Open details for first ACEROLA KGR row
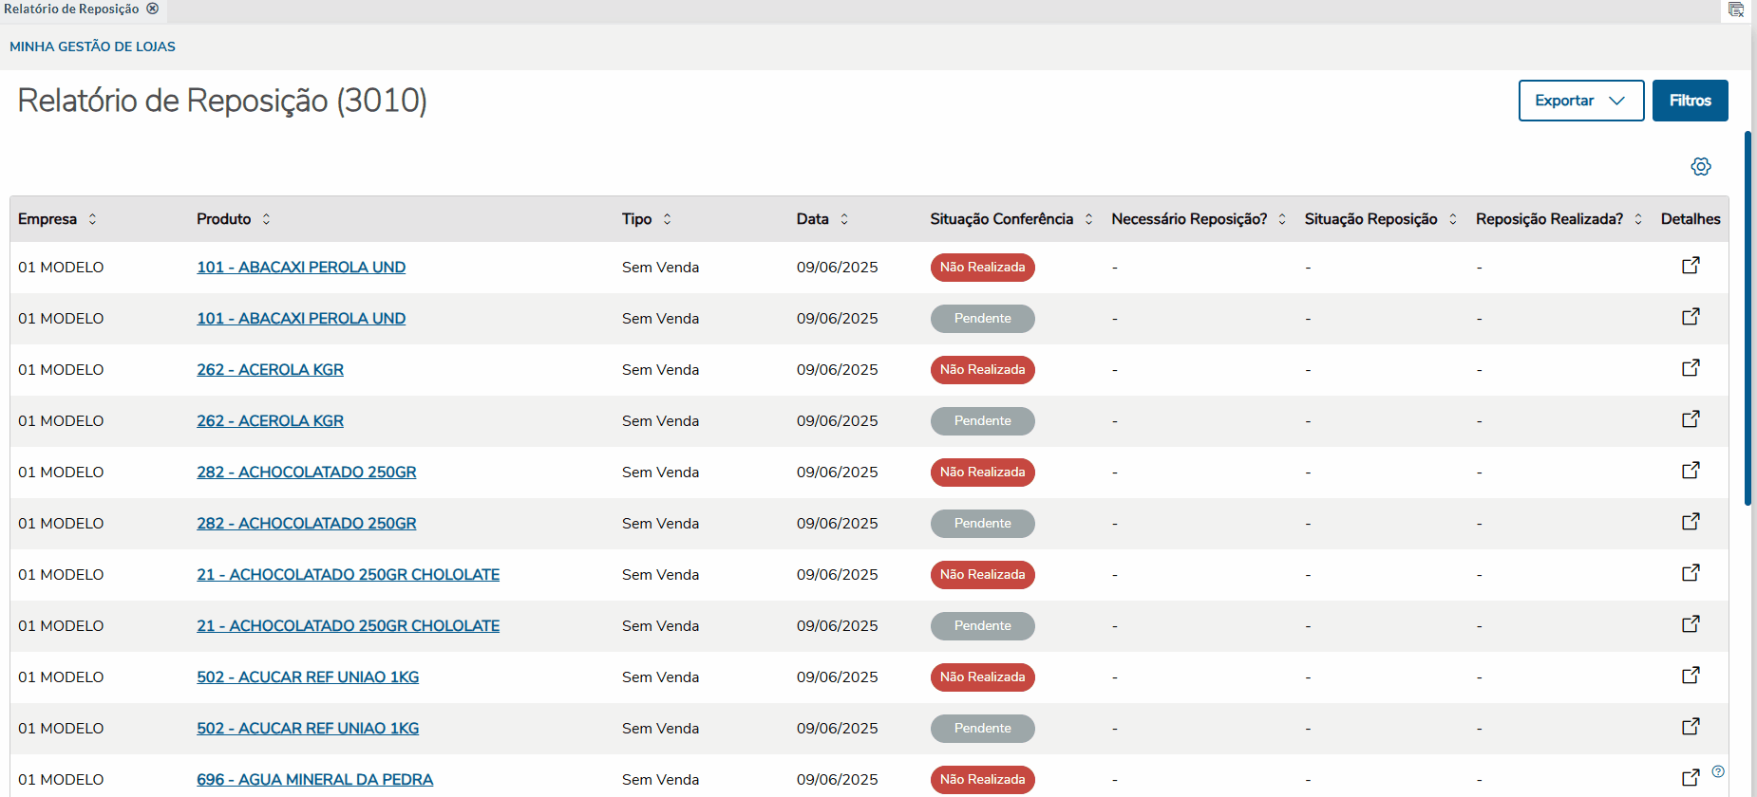 pos(1691,368)
